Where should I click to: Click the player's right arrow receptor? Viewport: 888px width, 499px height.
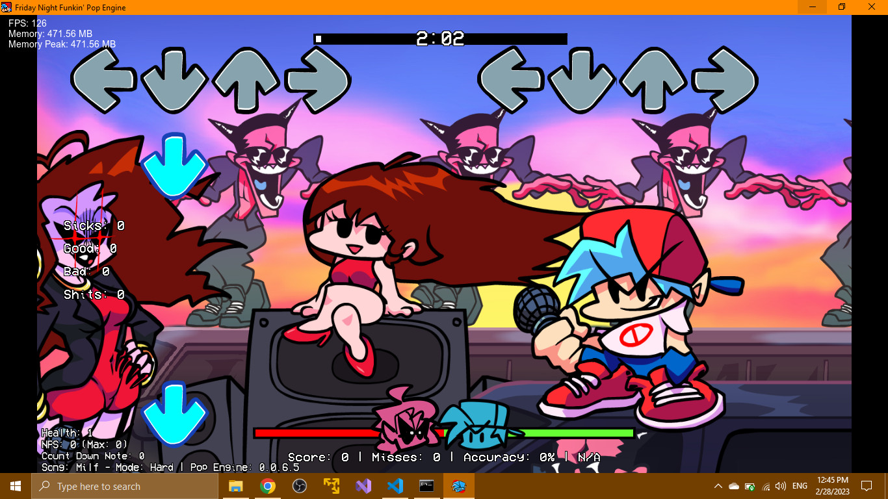[x=724, y=79]
